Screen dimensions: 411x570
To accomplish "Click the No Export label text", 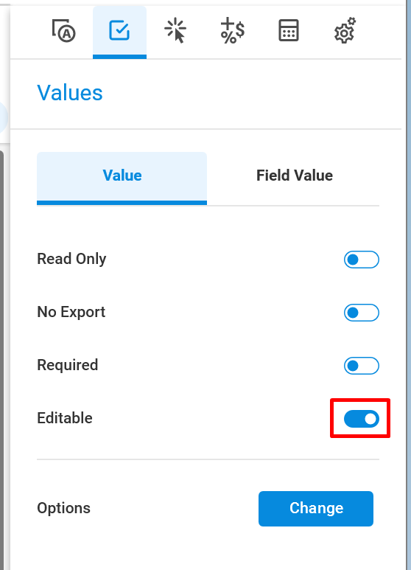I will click(x=71, y=312).
